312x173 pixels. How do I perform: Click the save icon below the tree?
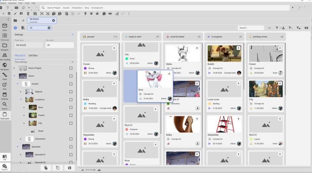(70, 168)
